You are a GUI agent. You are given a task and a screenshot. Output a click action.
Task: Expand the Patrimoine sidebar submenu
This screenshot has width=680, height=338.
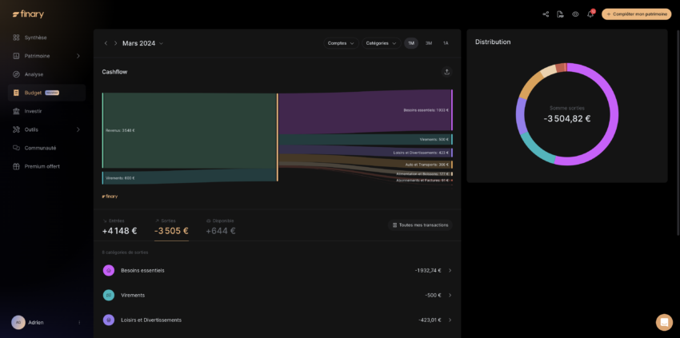[x=78, y=56]
